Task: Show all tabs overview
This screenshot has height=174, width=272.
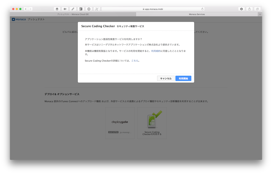Action: (257, 9)
